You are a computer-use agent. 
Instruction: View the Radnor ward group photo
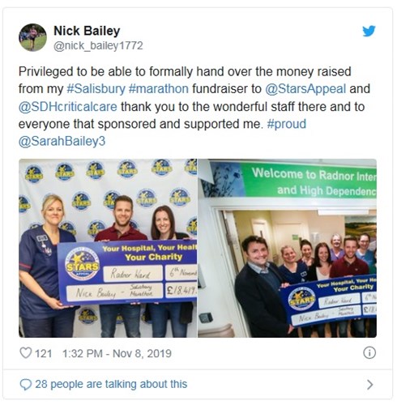(288, 248)
